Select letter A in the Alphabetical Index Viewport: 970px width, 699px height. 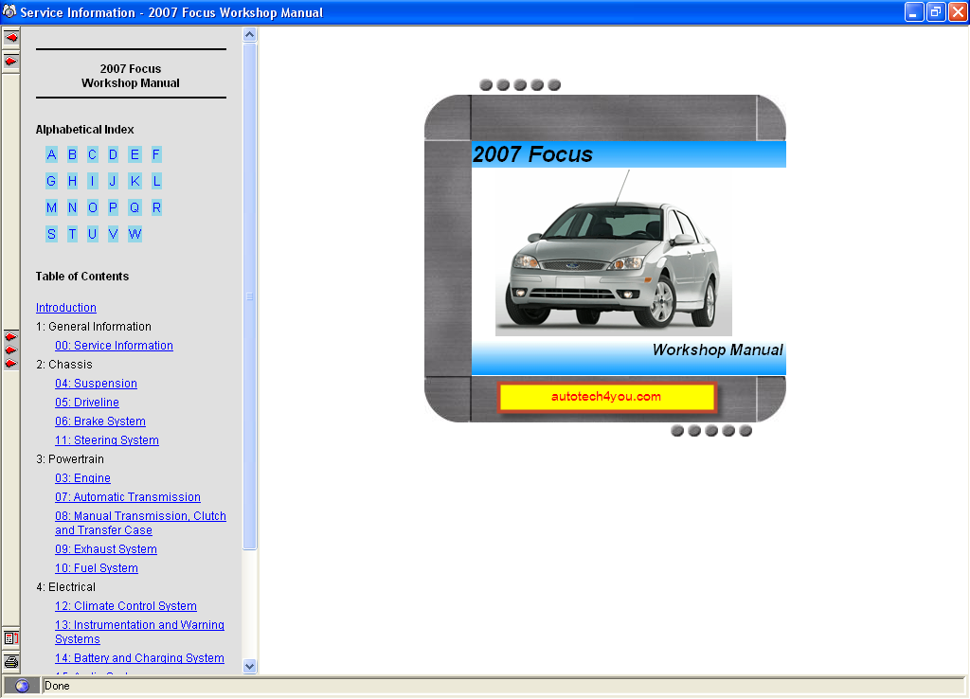pyautogui.click(x=51, y=154)
